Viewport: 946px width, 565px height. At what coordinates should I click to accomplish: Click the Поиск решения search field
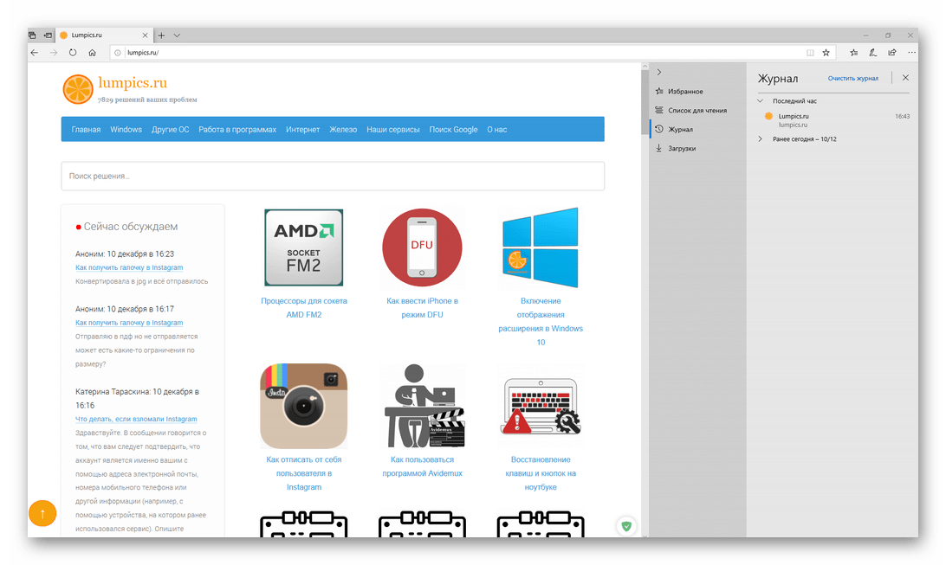(333, 176)
